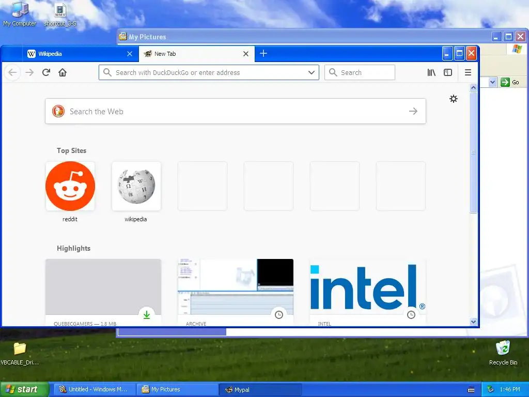Go back with the browser back arrow
This screenshot has width=529, height=397.
pyautogui.click(x=12, y=72)
